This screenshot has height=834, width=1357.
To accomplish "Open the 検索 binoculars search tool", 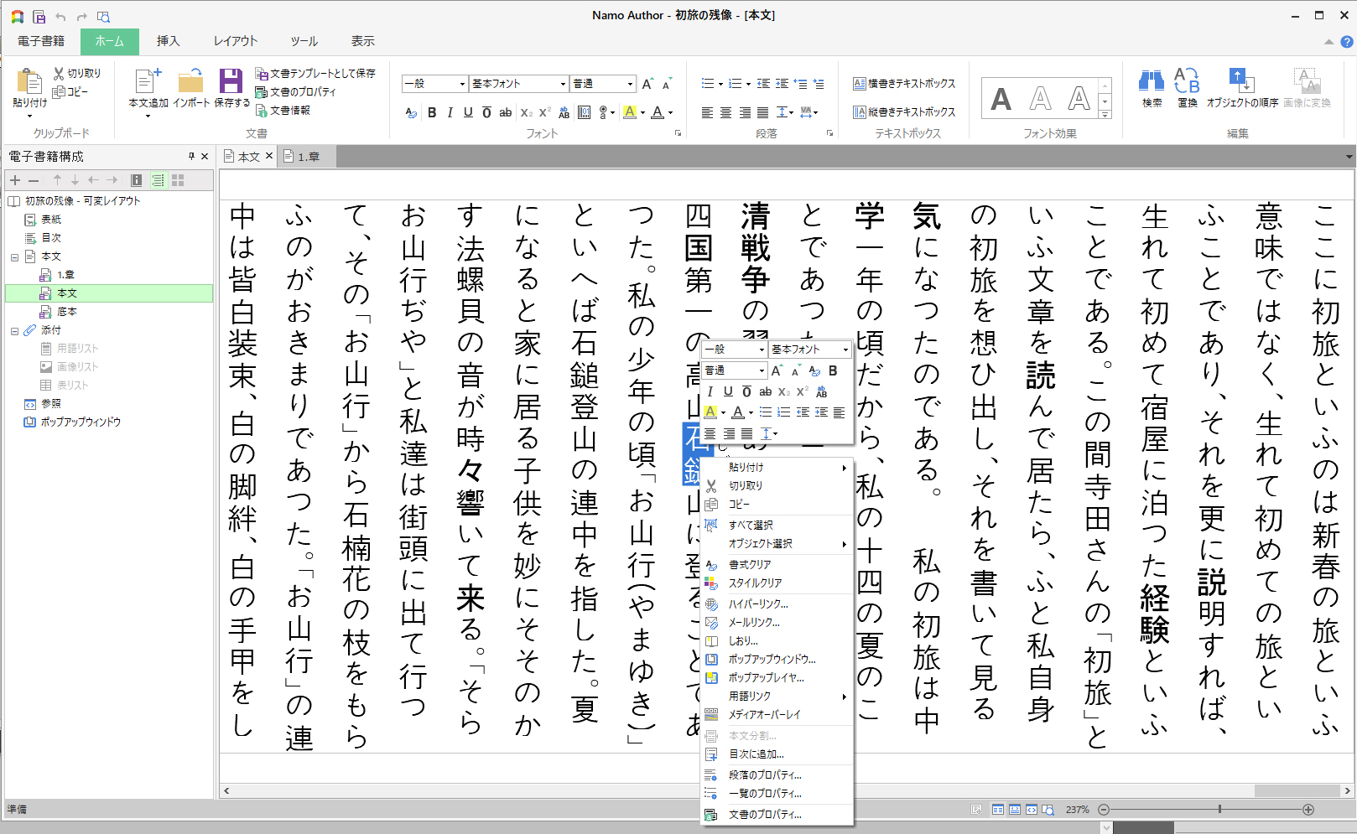I will [1152, 81].
